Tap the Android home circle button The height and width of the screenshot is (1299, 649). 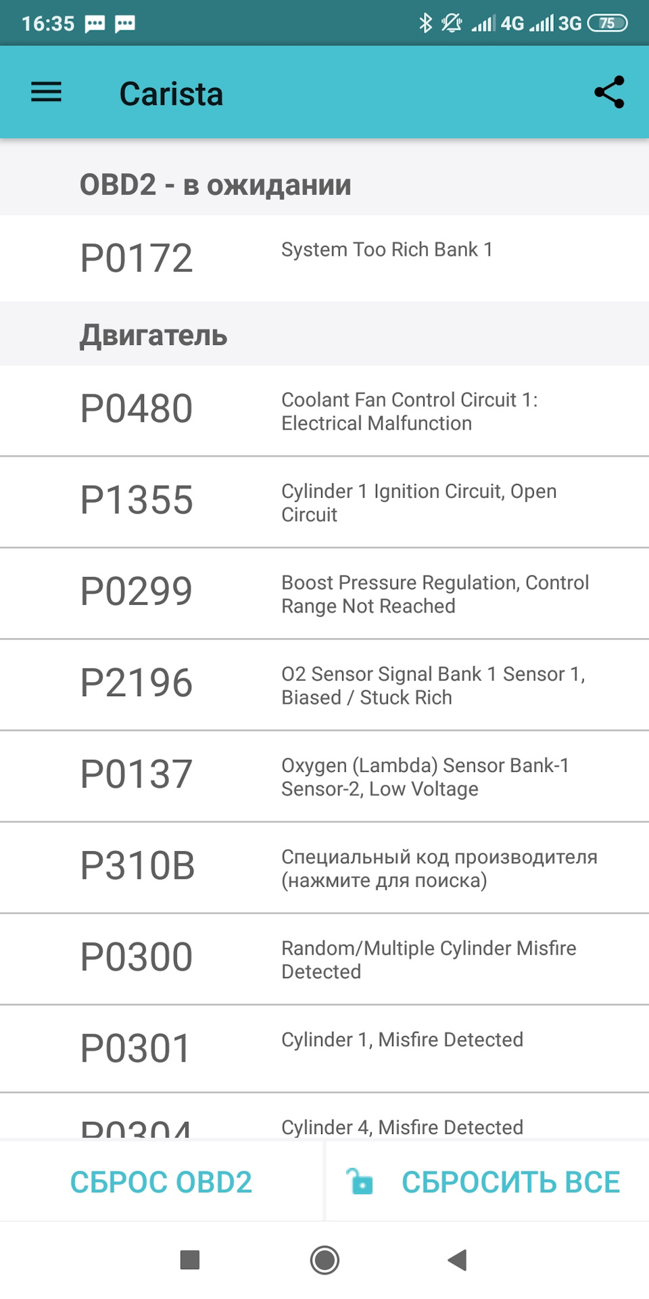pyautogui.click(x=324, y=1260)
